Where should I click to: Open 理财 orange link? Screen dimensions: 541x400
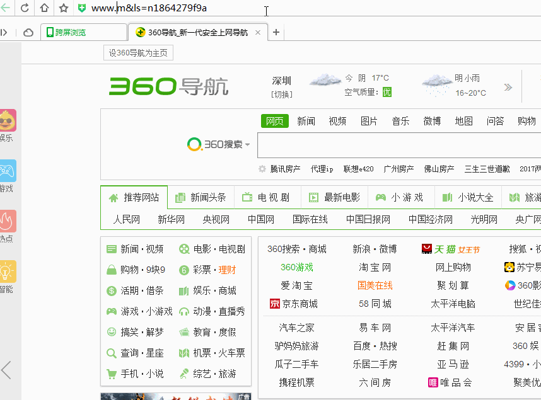pos(227,270)
